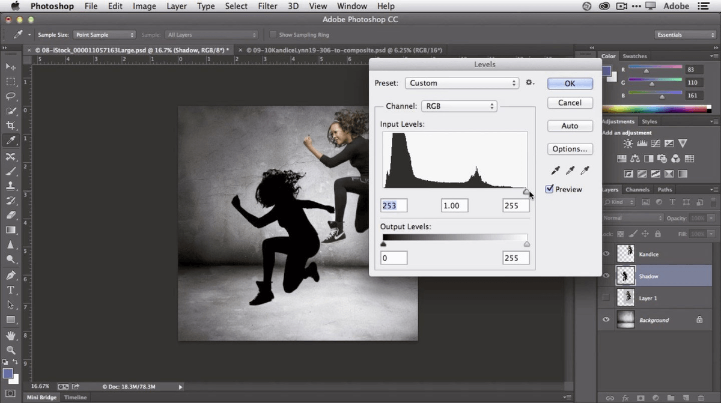The height and width of the screenshot is (403, 721).
Task: Open the Filter menu
Action: (x=267, y=6)
